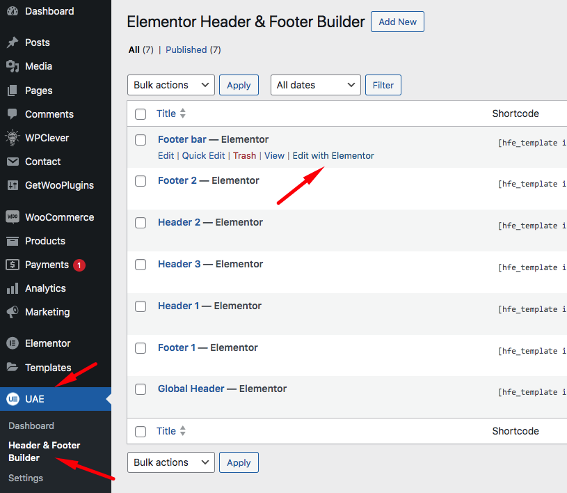Open Header & Footer Builder submenu item

(x=44, y=451)
